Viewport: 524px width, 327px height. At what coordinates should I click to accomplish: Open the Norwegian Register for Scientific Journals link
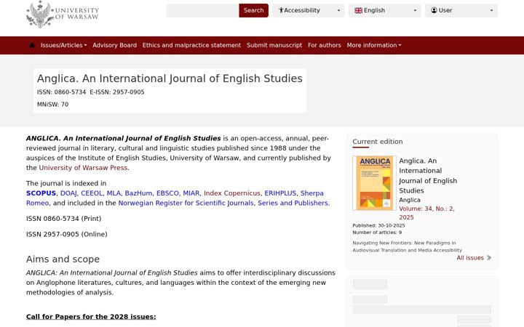(x=224, y=203)
